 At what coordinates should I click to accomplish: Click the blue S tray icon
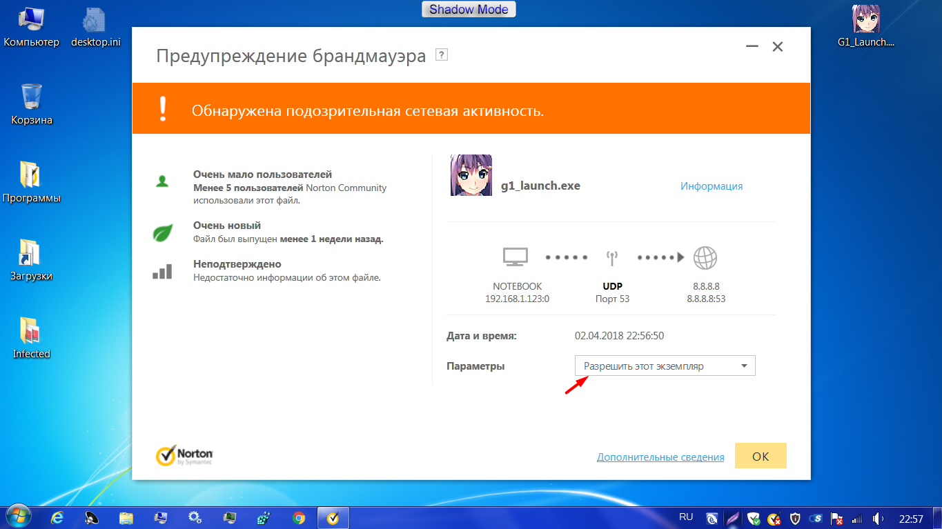(816, 518)
